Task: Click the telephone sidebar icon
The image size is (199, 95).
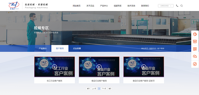Action: click(x=195, y=41)
